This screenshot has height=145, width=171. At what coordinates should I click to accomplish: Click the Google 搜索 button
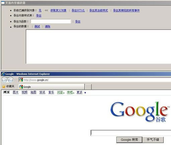coord(129,140)
